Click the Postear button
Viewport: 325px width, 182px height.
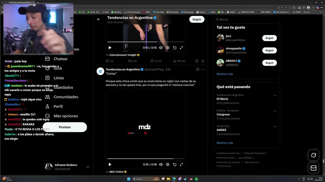pos(65,127)
